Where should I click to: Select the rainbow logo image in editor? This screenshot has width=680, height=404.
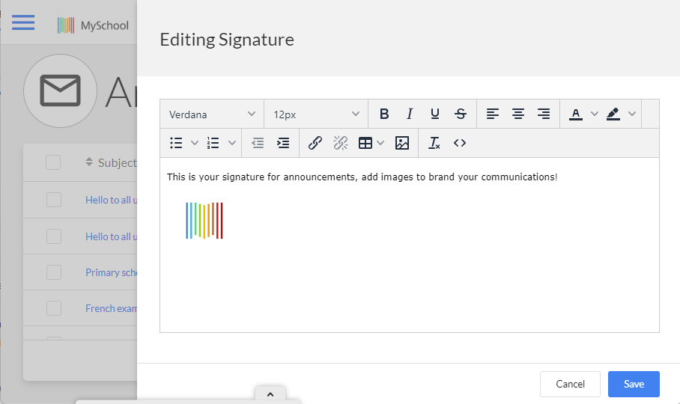[204, 221]
